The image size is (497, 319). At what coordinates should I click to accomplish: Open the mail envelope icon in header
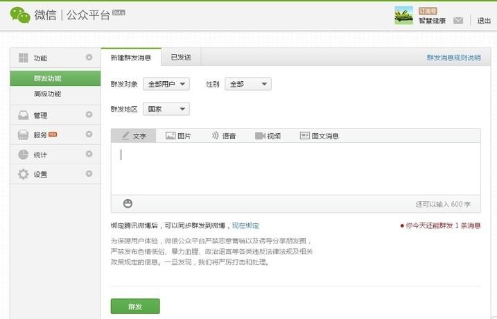(458, 21)
